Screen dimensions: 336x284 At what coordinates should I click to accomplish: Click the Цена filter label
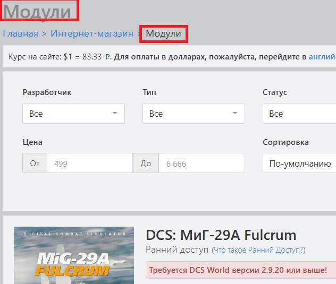pyautogui.click(x=32, y=142)
